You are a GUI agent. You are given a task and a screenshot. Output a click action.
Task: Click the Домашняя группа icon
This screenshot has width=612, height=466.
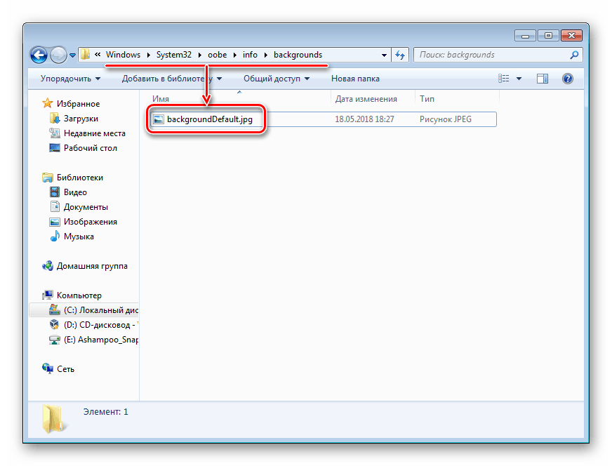point(48,266)
